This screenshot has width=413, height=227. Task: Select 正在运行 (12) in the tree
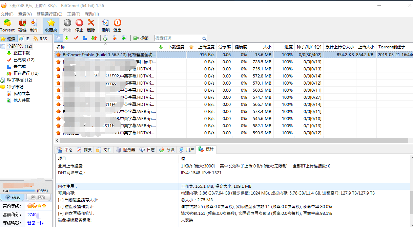(26, 73)
